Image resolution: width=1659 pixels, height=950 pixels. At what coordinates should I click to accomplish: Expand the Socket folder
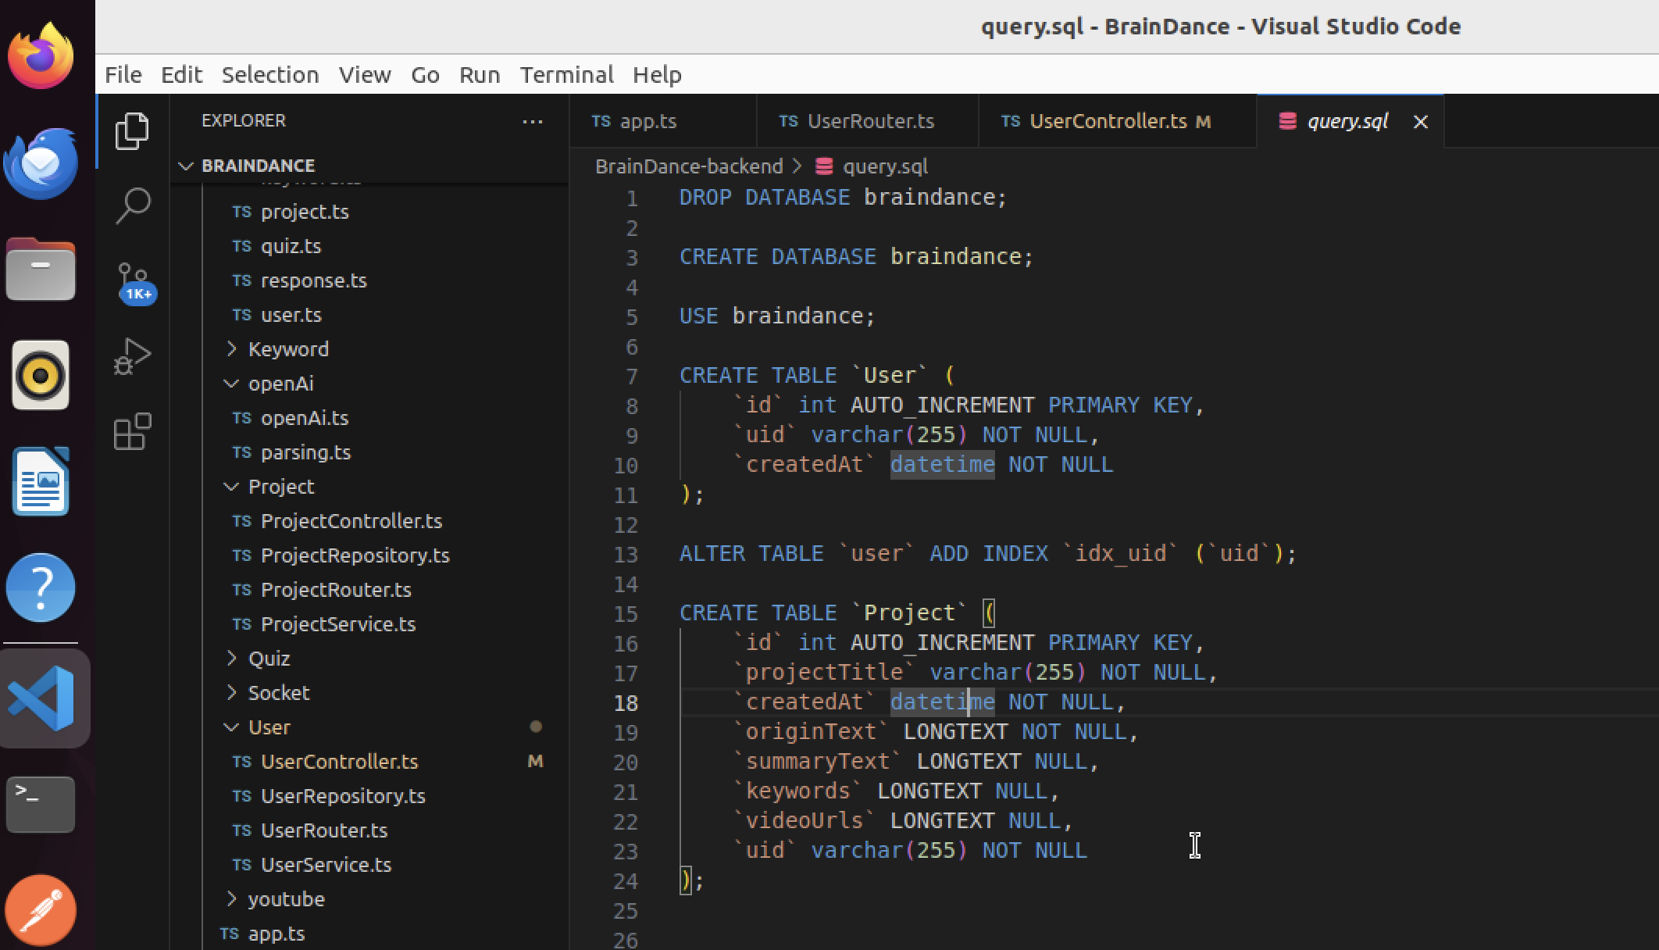pos(231,693)
